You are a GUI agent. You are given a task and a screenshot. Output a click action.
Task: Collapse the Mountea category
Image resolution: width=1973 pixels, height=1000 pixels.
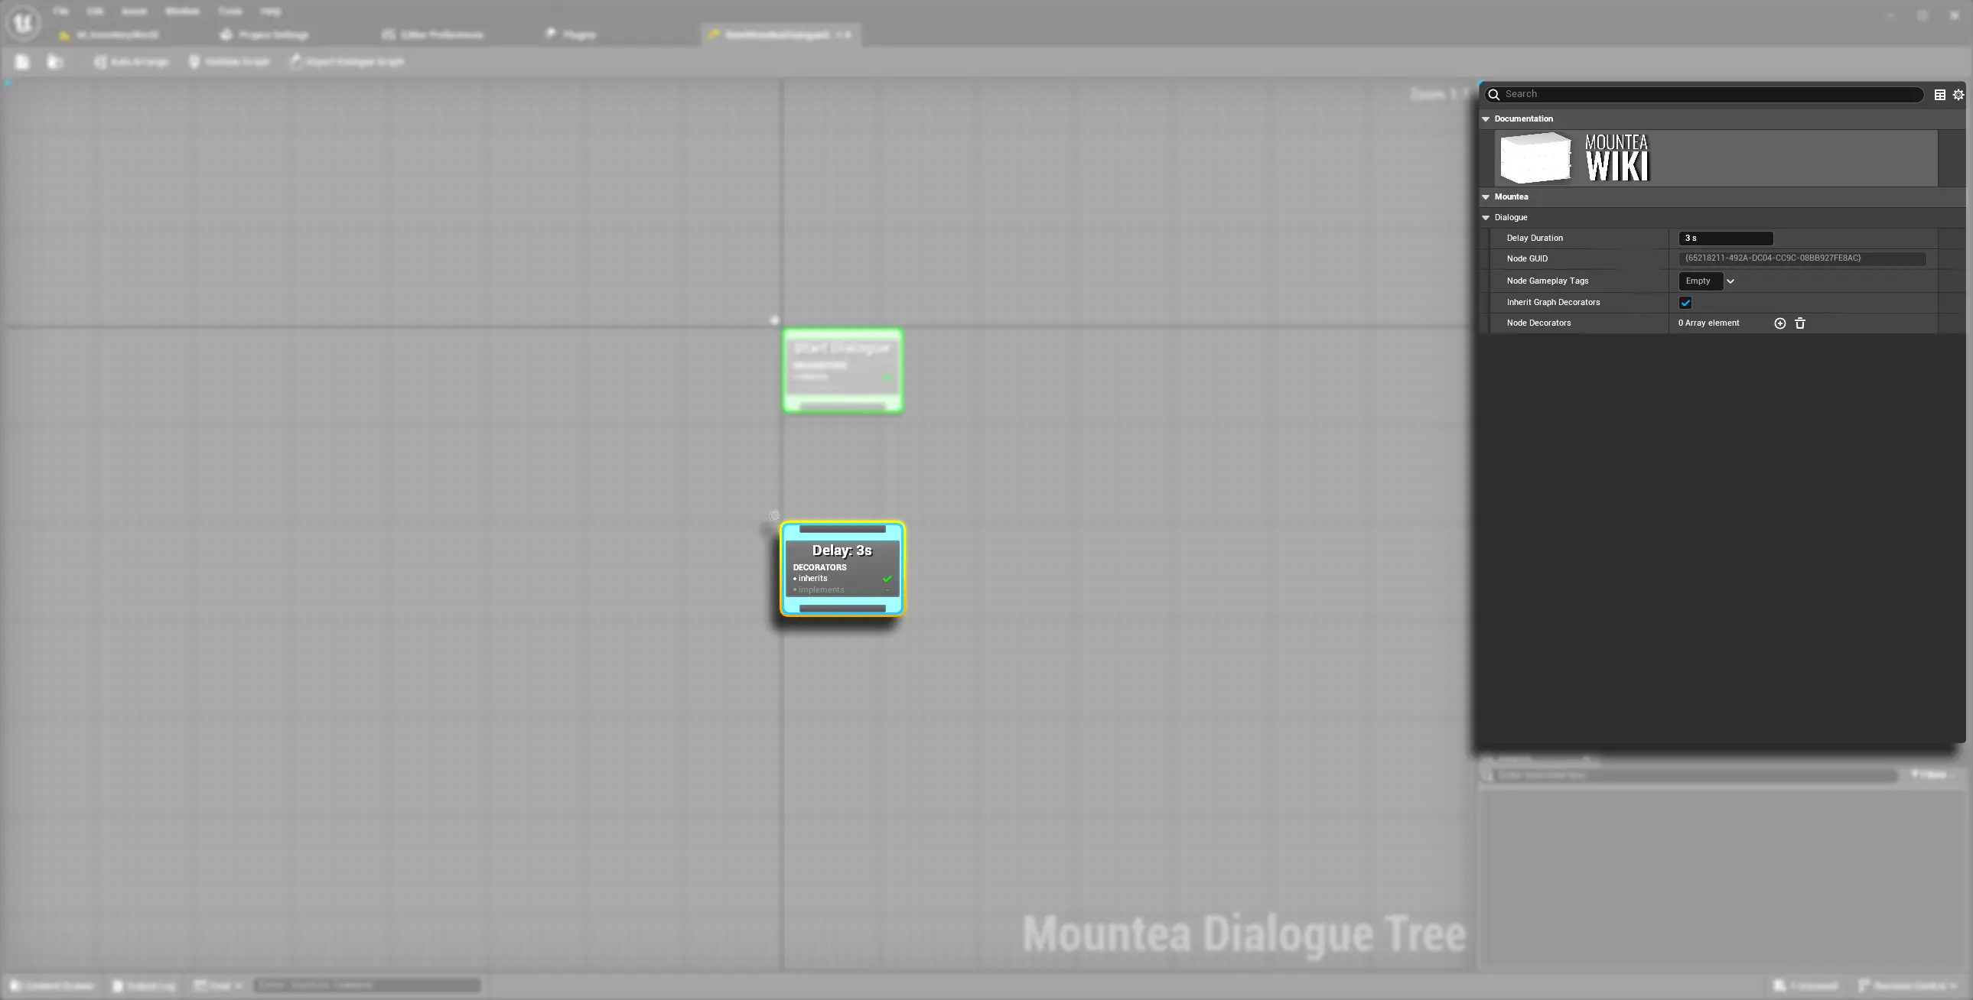[x=1485, y=197]
